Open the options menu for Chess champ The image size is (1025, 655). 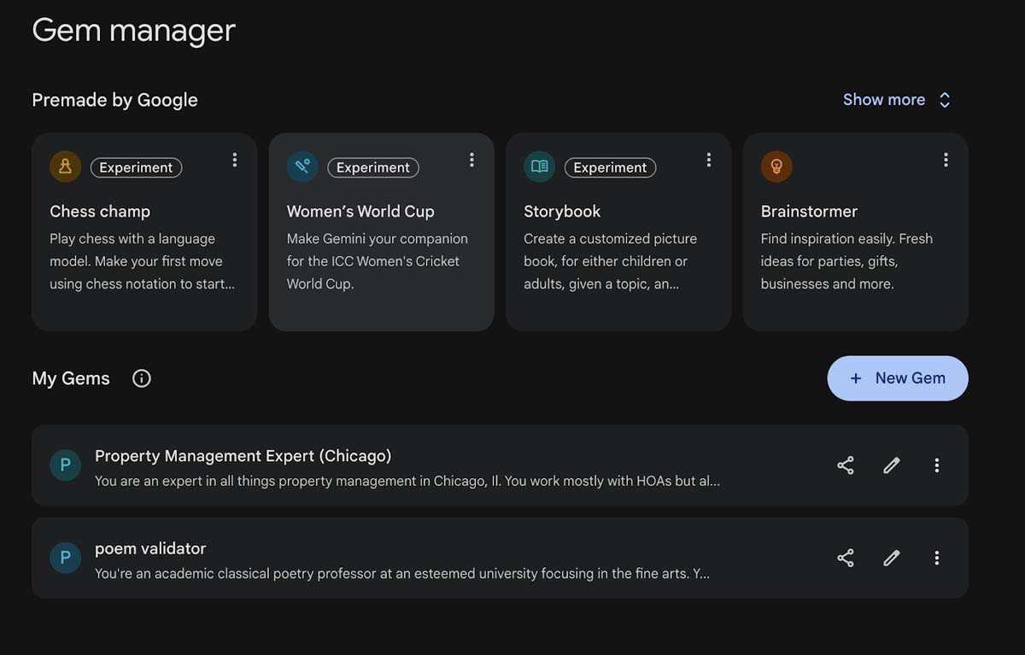(x=235, y=159)
